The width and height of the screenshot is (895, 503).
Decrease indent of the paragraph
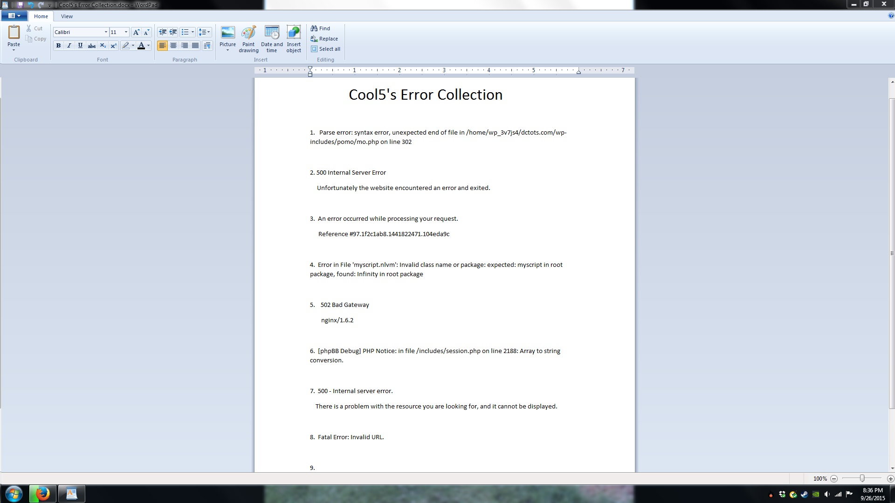click(x=162, y=32)
